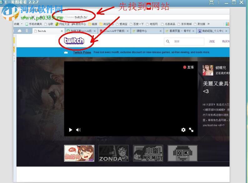Toggle fullscreen view in 美图看看 title bar

click(211, 2)
